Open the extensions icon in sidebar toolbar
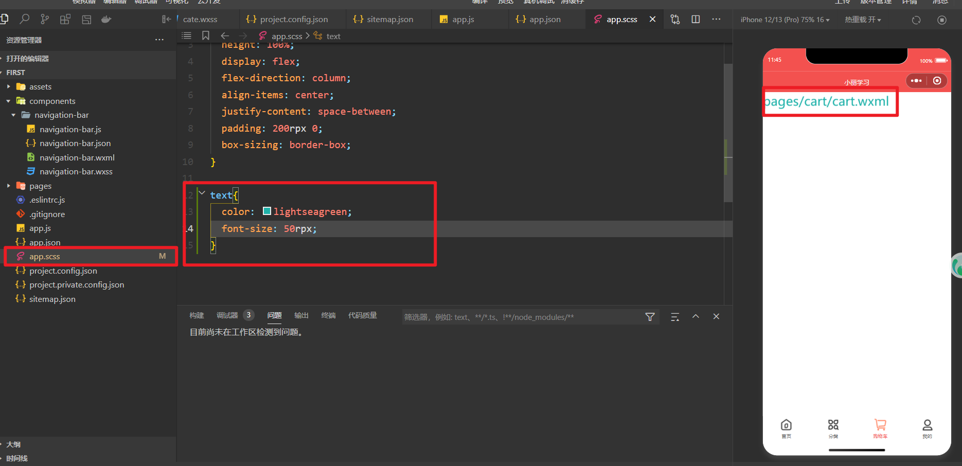The height and width of the screenshot is (466, 962). pos(65,20)
